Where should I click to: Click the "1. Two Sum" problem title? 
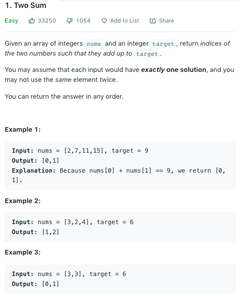(26, 5)
